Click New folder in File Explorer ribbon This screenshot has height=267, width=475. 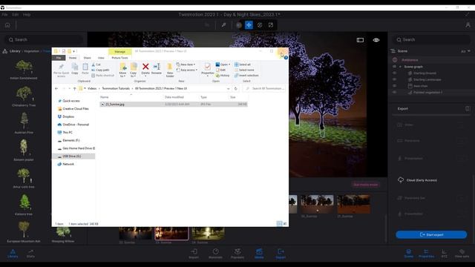170,70
